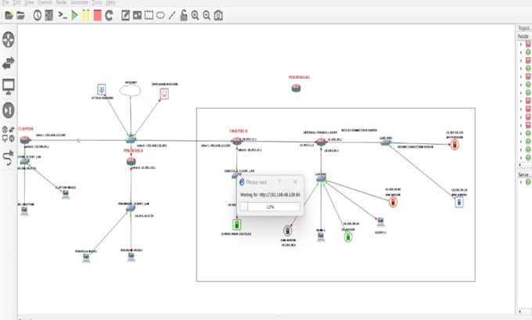
Task: Close the Please wait dialog
Action: pos(295,182)
